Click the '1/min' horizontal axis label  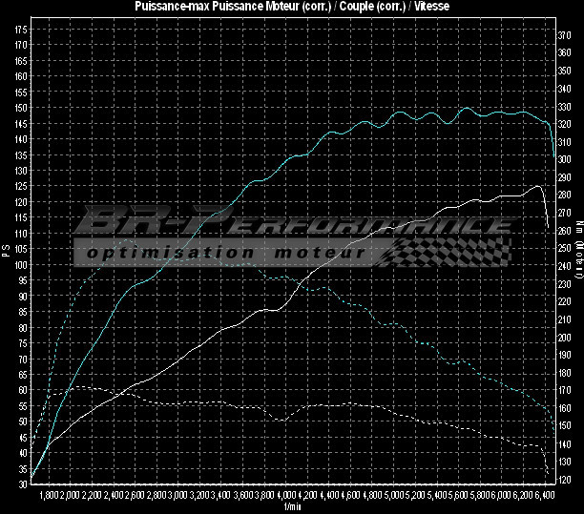click(x=291, y=506)
